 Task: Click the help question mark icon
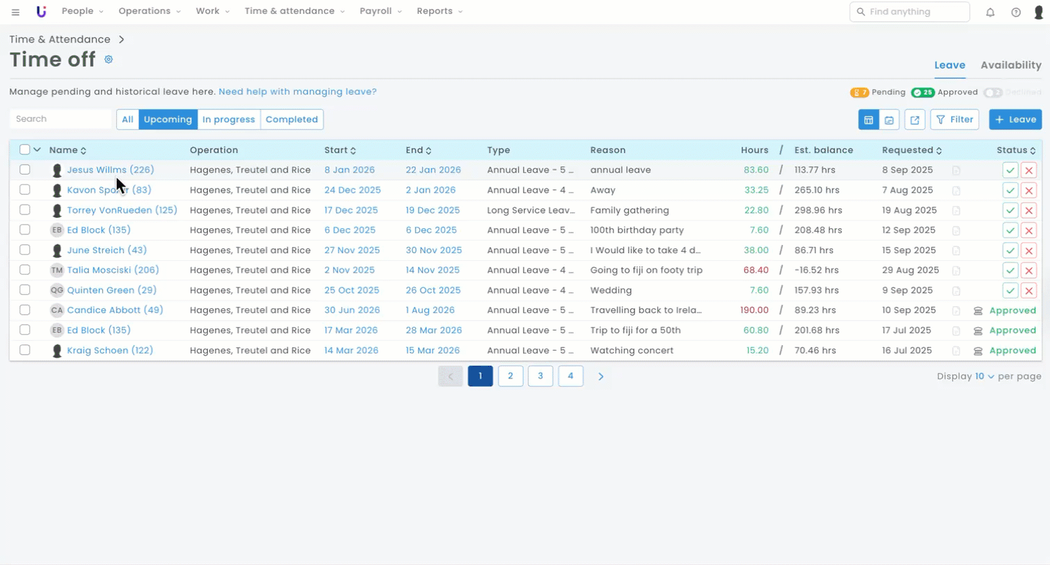(1015, 12)
